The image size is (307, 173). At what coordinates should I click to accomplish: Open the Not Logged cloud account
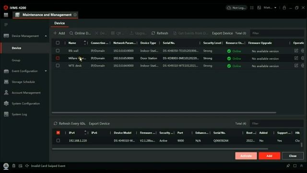pyautogui.click(x=236, y=8)
